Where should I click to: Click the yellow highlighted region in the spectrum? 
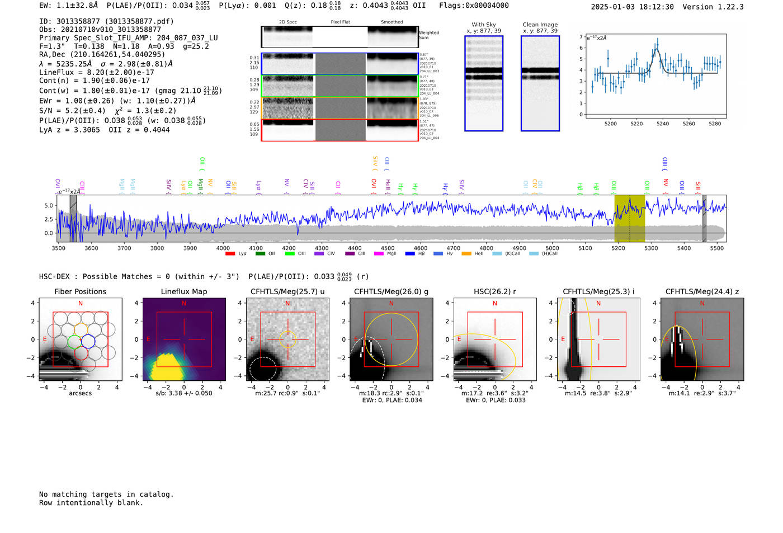tap(630, 218)
